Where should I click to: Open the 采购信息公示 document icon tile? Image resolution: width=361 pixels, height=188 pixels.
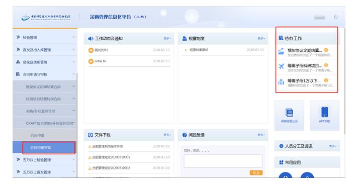coord(289,115)
